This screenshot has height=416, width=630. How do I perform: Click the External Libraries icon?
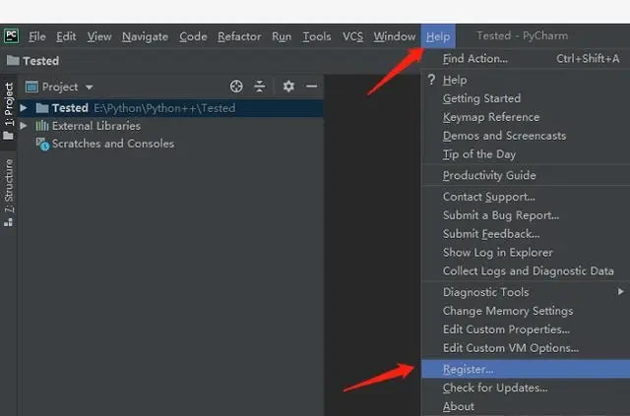[x=42, y=126]
